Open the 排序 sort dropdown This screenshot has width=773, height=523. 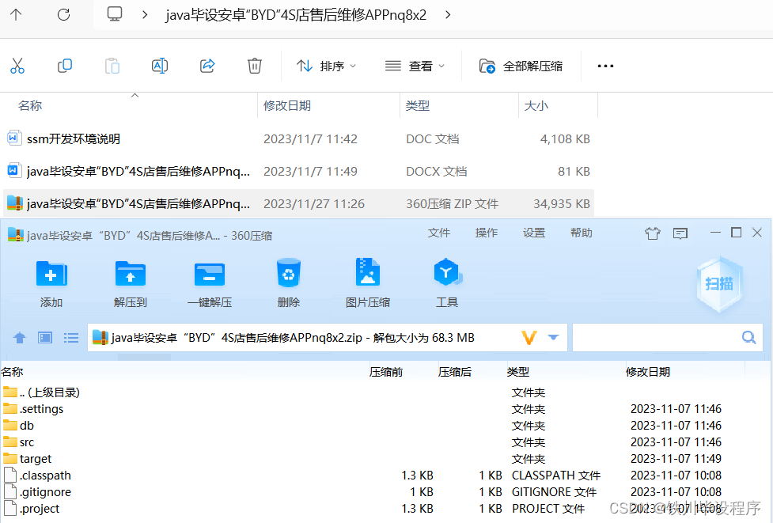326,66
